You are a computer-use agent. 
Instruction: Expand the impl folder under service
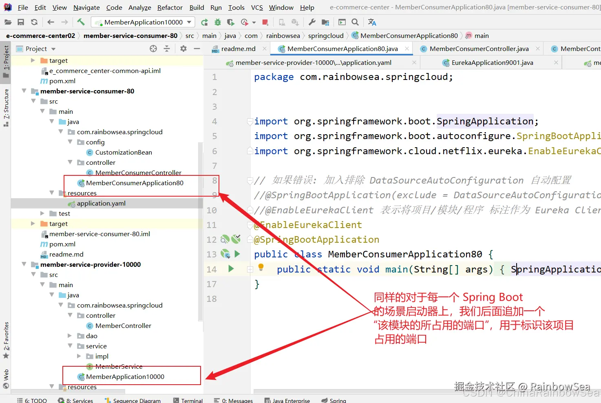coord(79,356)
